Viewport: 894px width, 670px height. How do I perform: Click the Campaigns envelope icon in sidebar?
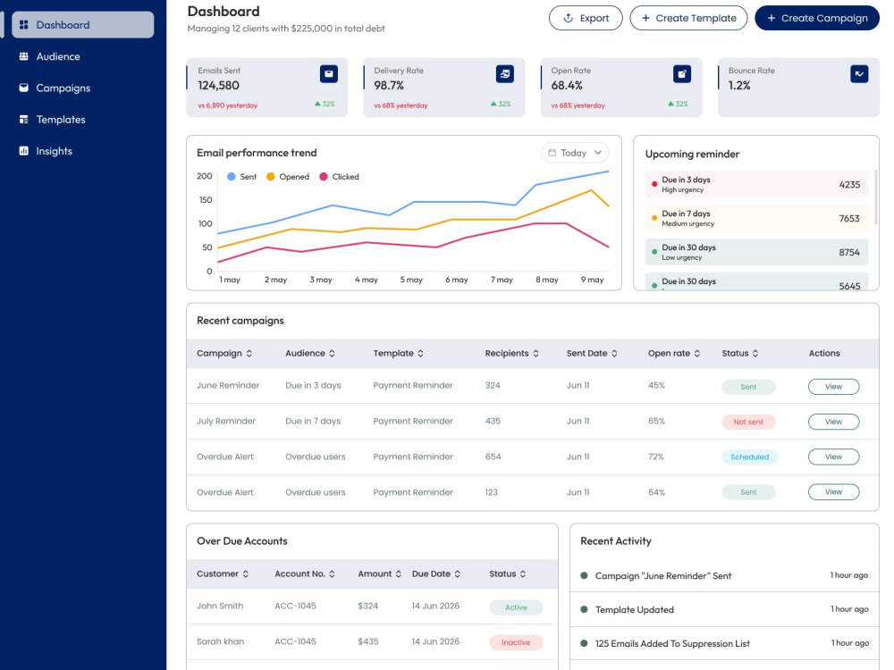tap(23, 88)
